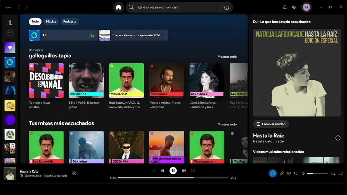Open Mix latino card
The width and height of the screenshot is (347, 195).
tap(86, 147)
